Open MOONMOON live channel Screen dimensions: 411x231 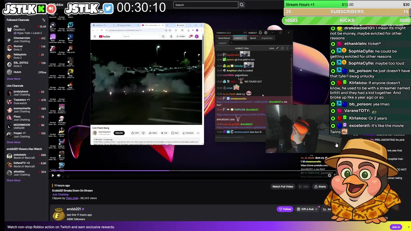tap(26, 126)
